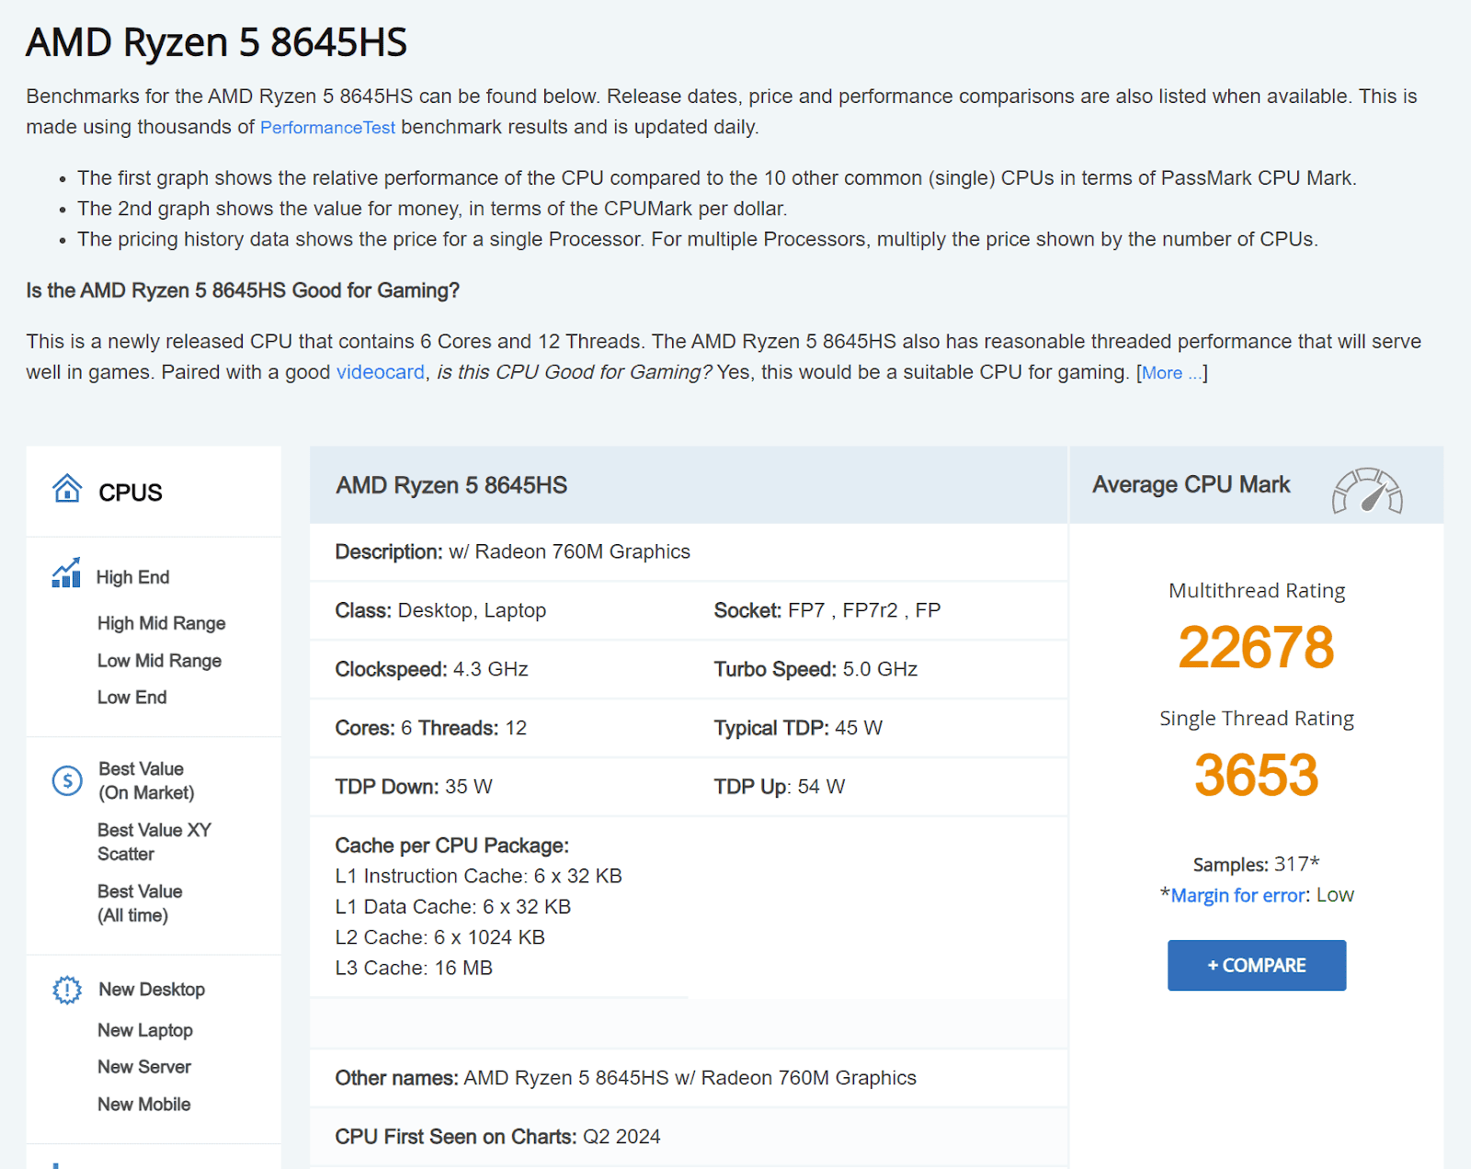This screenshot has height=1169, width=1471.
Task: Click the Cache per CPU Package heading
Action: [x=451, y=846]
